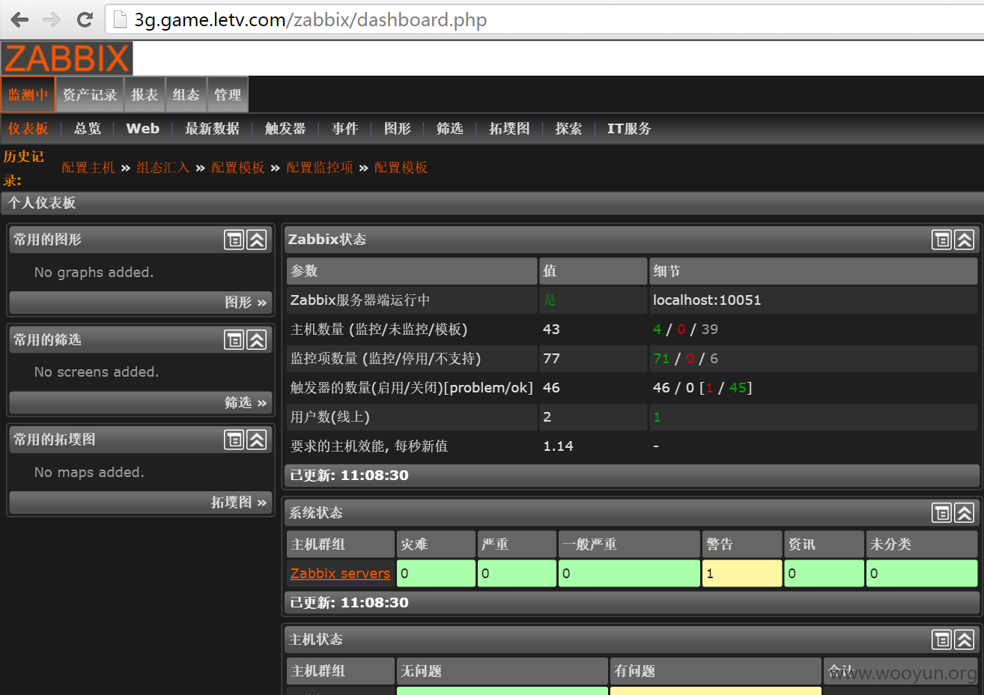This screenshot has height=695, width=984.
Task: Click the 无问题 column header
Action: pos(502,671)
